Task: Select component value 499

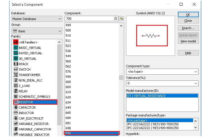Action: [x=68, y=25]
